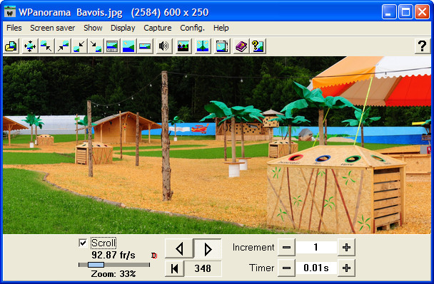Click the small wide panorama toolbar icon
434x284 pixels.
(145, 46)
